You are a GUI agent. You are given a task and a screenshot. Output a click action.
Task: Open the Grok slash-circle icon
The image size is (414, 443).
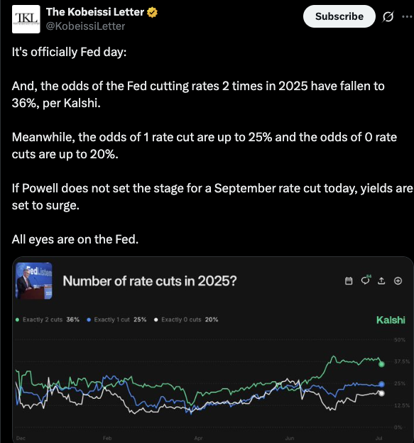(x=388, y=16)
